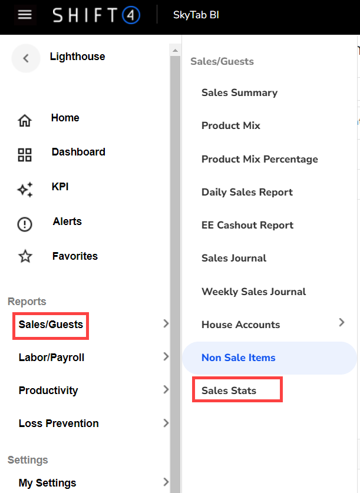Click the back arrow beside Lighthouse

(25, 58)
